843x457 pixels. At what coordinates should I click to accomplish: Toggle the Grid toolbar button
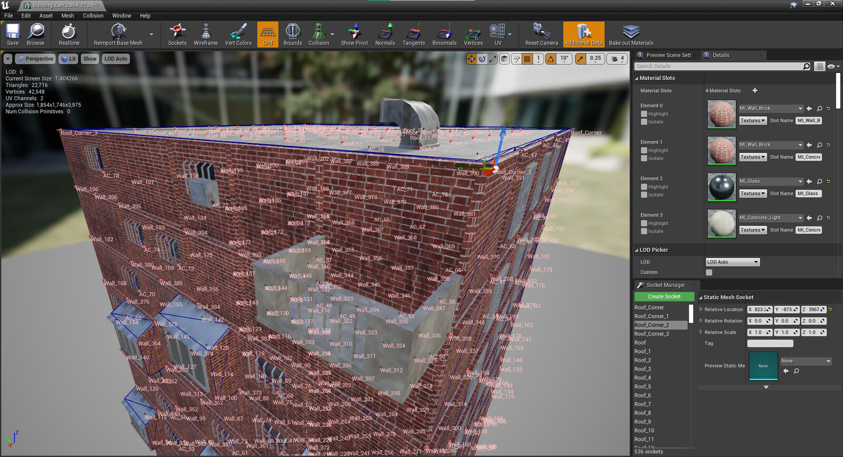(x=268, y=35)
